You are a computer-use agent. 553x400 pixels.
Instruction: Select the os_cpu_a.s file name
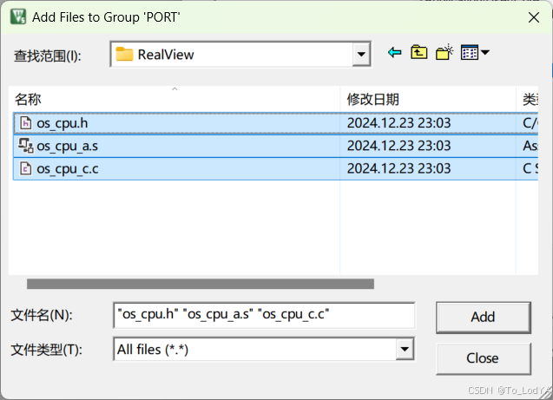(x=68, y=147)
